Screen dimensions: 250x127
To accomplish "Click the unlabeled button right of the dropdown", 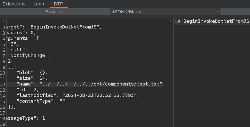I will coord(235,12).
